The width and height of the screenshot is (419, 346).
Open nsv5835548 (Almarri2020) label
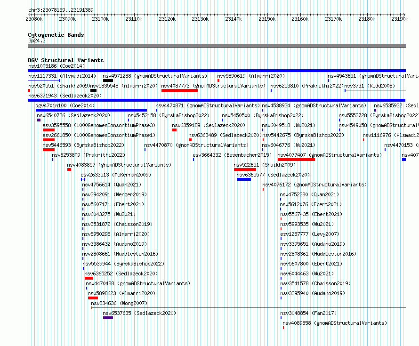point(124,86)
